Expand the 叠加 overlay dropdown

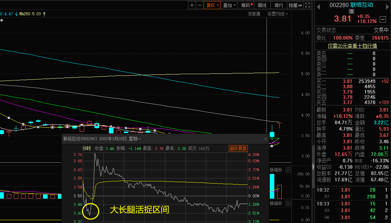point(230,5)
